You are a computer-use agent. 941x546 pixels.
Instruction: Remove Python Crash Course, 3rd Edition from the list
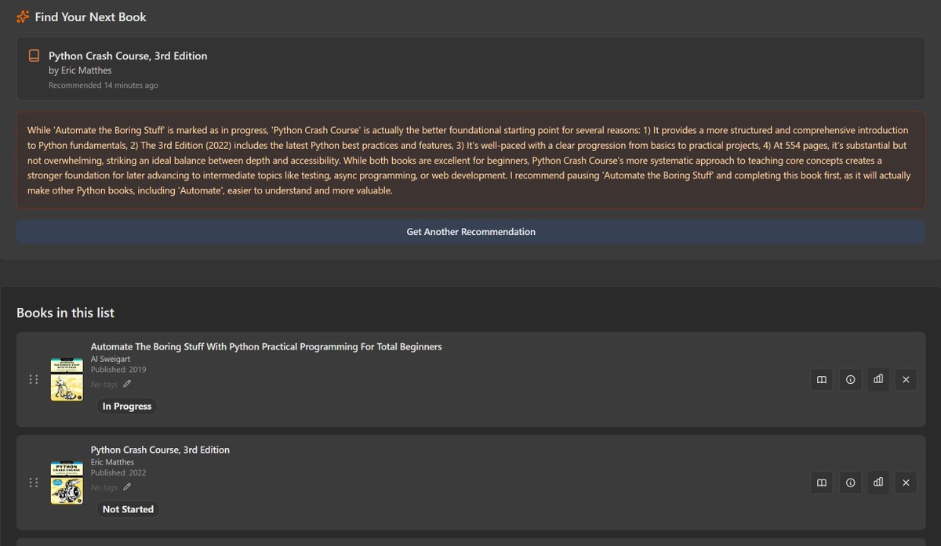click(906, 483)
